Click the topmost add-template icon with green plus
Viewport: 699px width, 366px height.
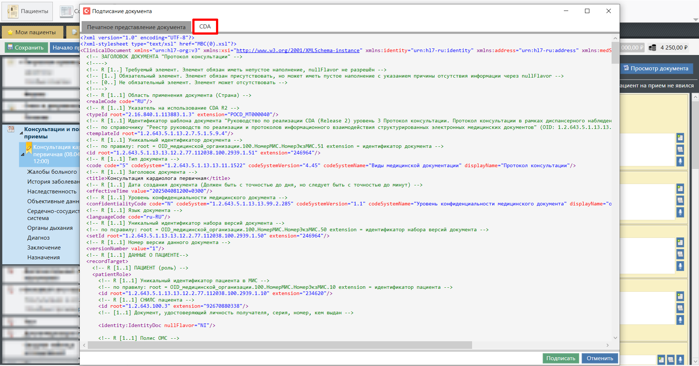tap(680, 138)
